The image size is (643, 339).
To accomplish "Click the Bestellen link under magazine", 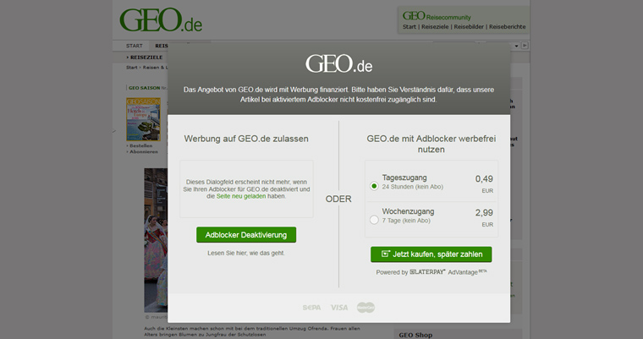I will [x=140, y=145].
